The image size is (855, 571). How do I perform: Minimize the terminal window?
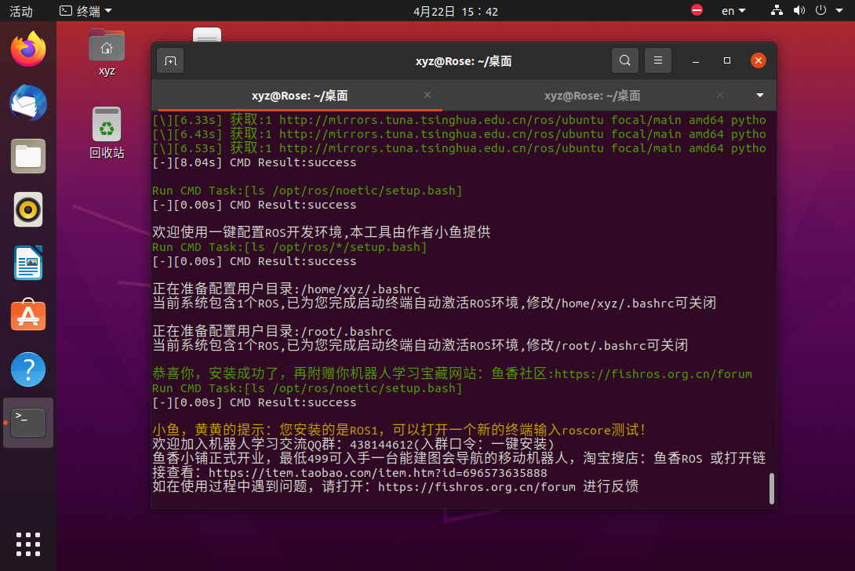pos(696,60)
